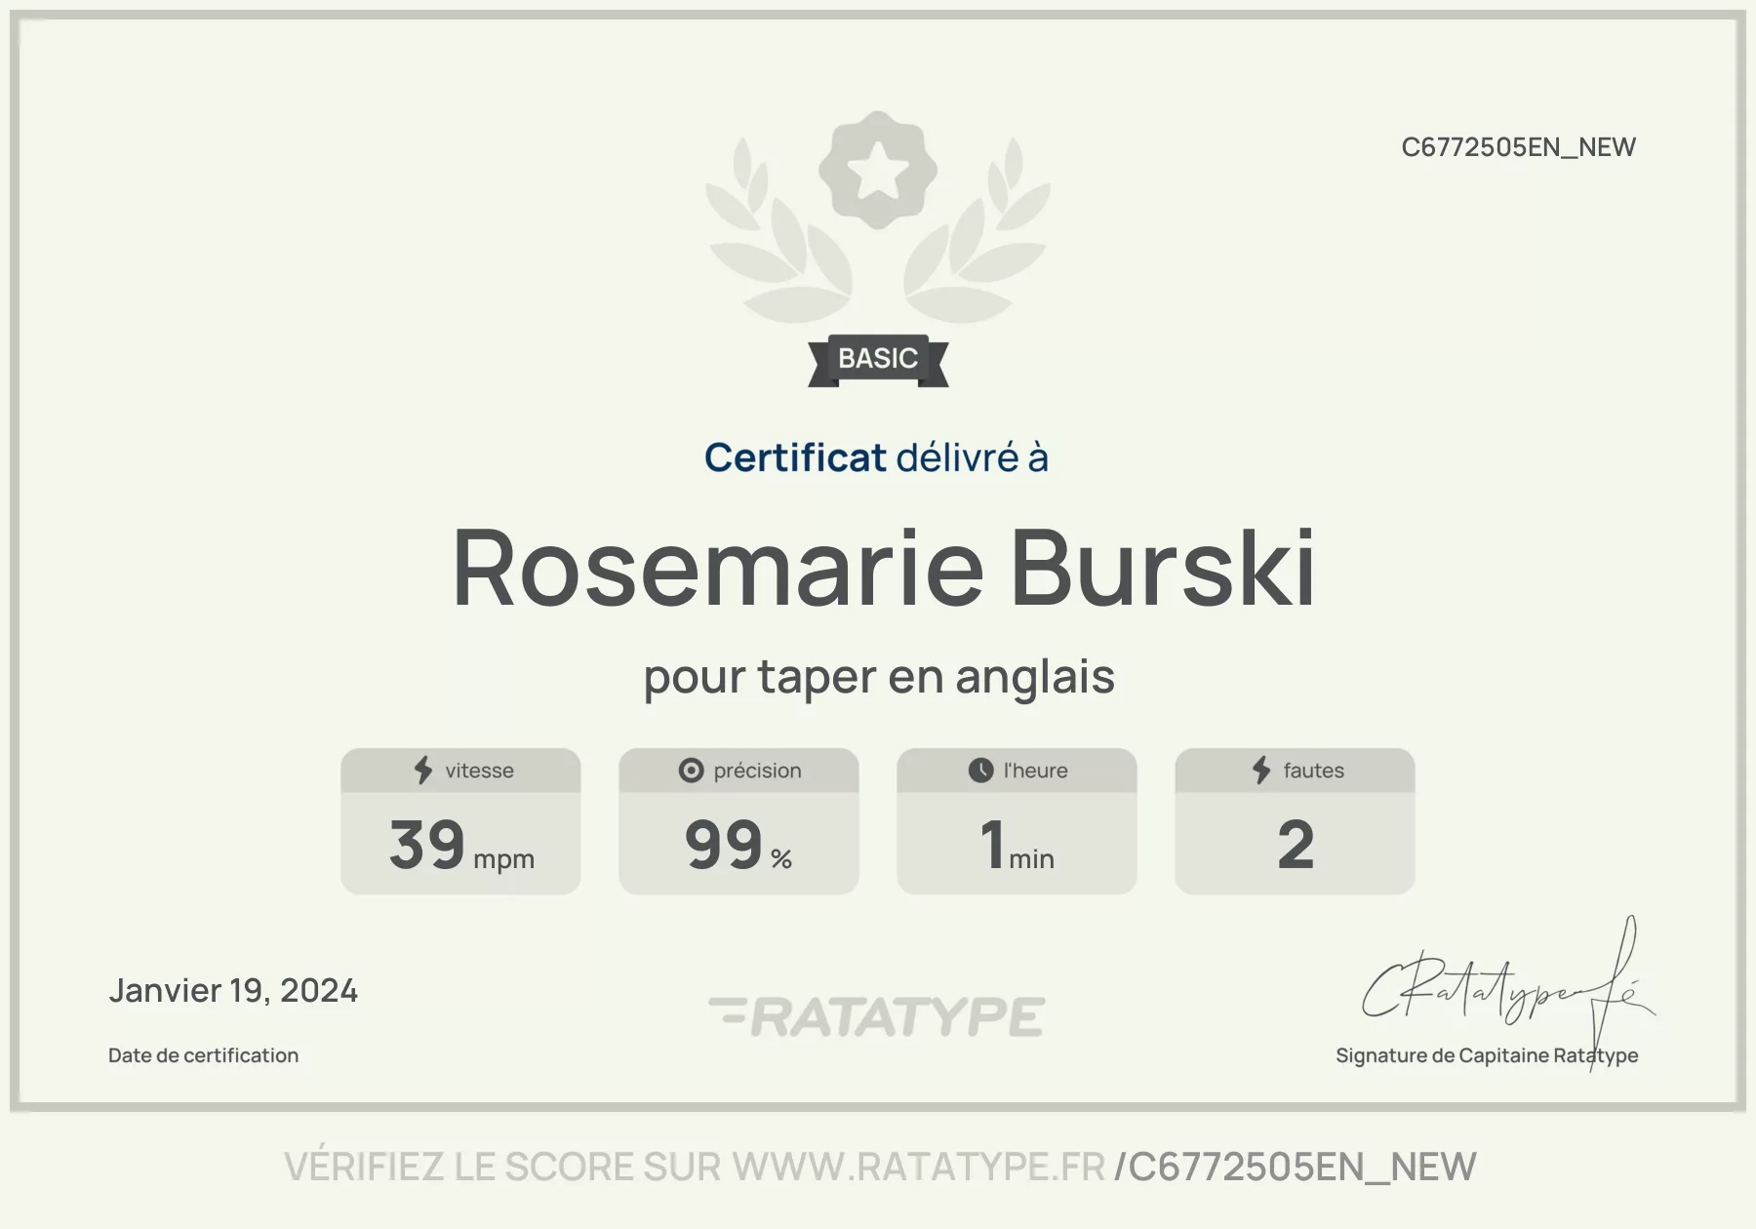Click the lightning bolt icon beside fautes
1756x1229 pixels.
(x=1261, y=771)
